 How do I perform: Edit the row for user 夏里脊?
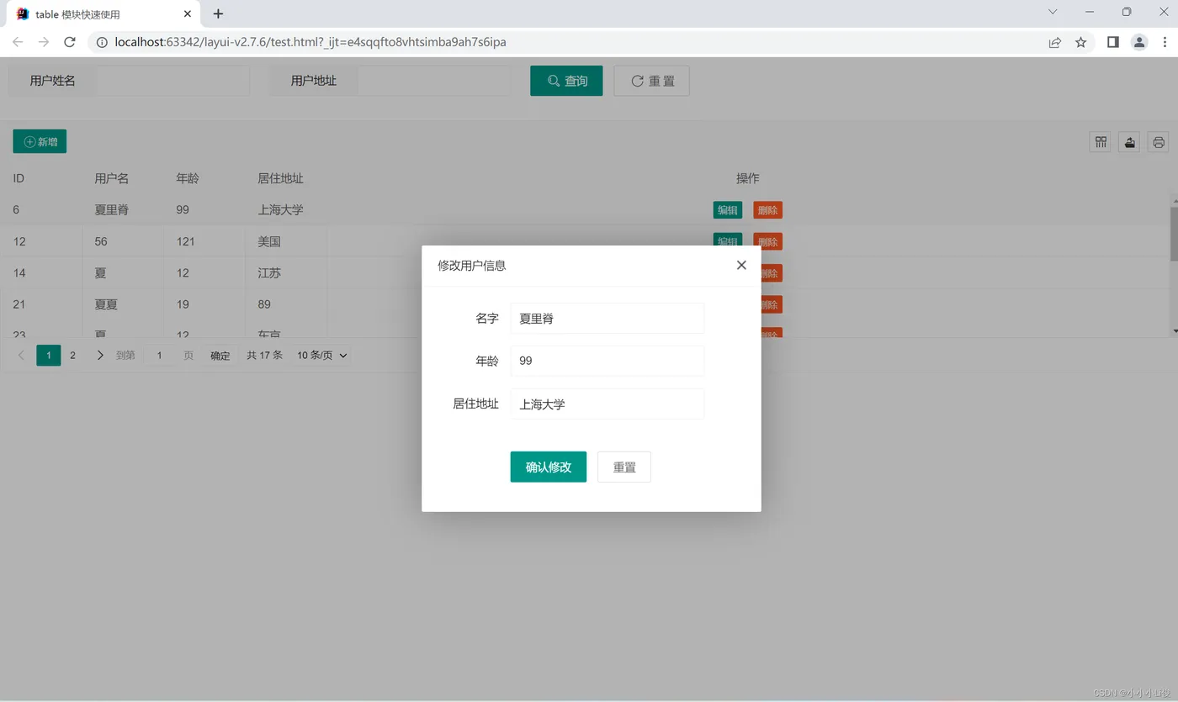[727, 210]
